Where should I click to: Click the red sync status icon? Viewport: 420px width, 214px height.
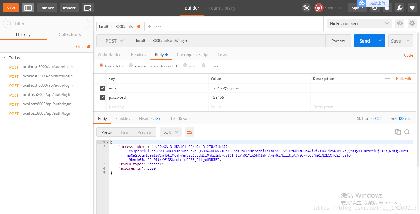[319, 8]
